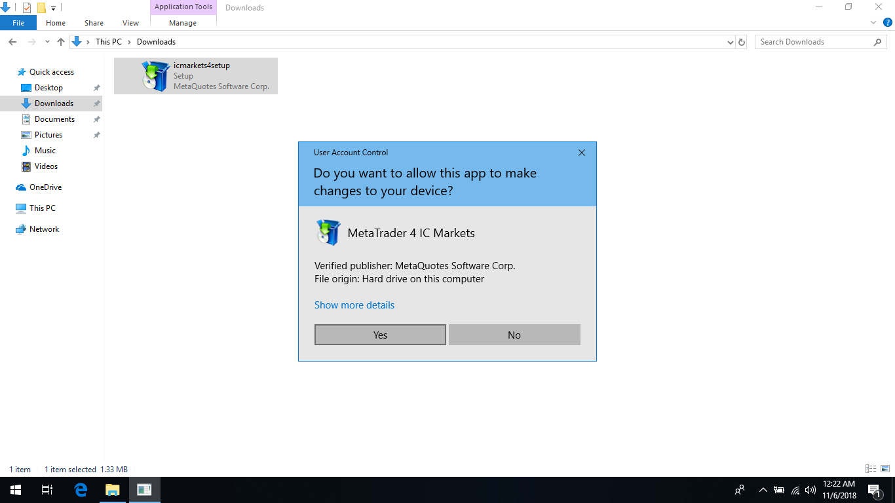
Task: Open recent locations dropdown arrow
Action: pyautogui.click(x=47, y=42)
